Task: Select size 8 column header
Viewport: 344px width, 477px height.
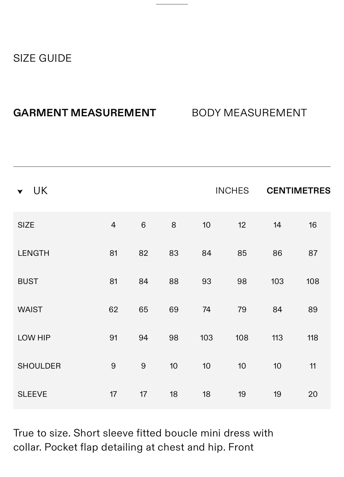Action: point(174,225)
